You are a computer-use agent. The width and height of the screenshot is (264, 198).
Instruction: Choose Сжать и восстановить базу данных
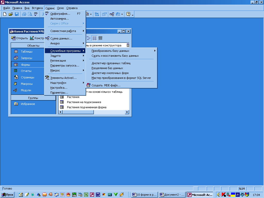(x=121, y=56)
